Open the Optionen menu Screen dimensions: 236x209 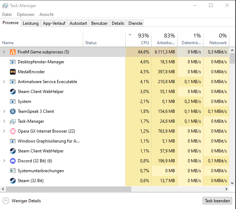pos(26,14)
